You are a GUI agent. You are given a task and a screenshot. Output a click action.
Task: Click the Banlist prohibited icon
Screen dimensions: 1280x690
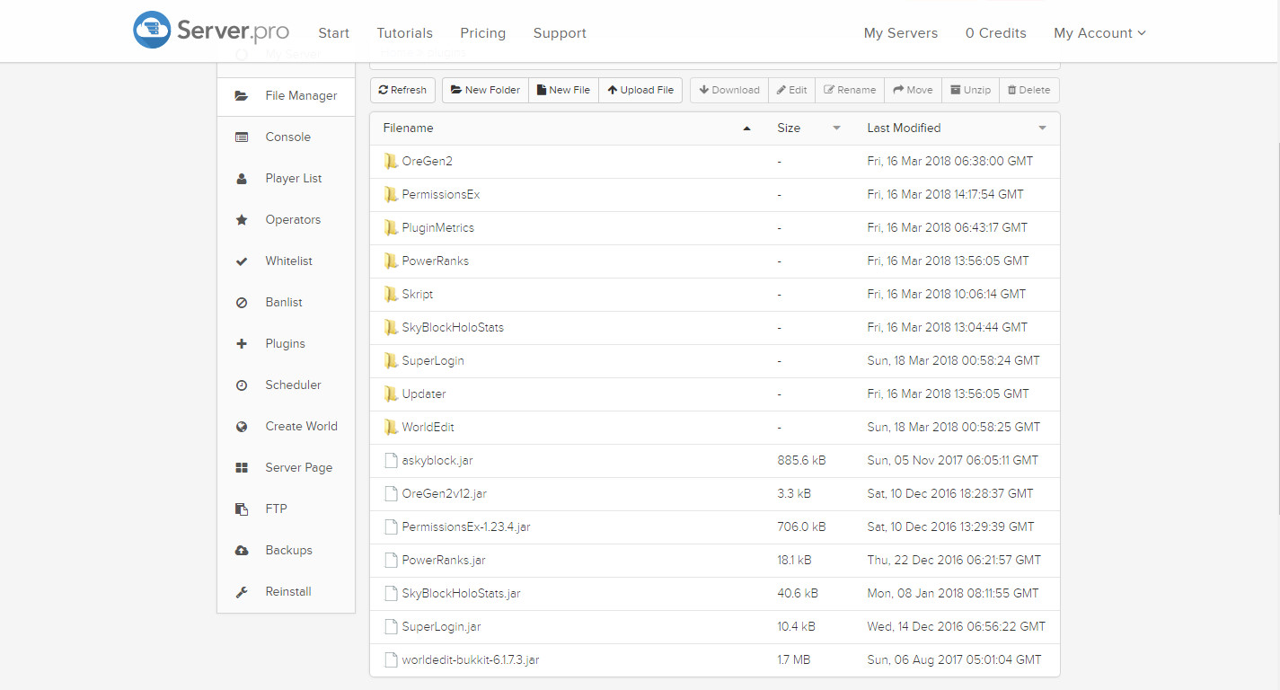242,303
